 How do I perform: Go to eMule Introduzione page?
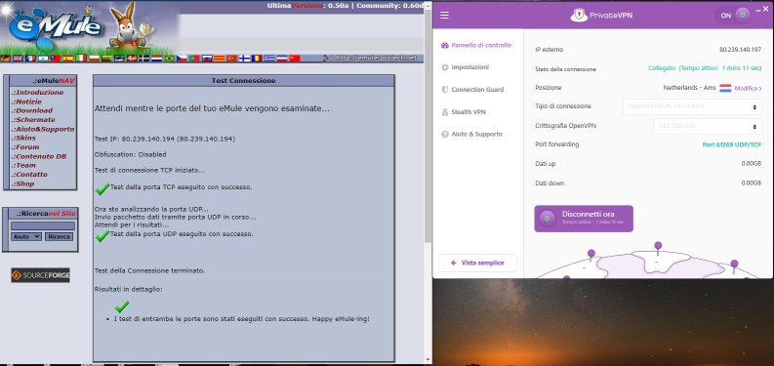[x=37, y=93]
